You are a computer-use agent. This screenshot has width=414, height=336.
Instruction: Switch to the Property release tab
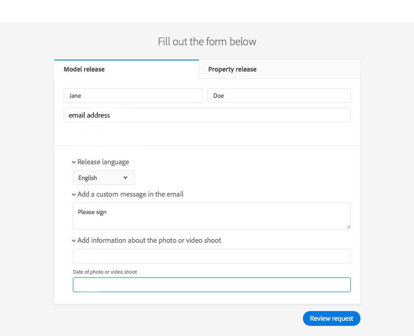pos(232,69)
